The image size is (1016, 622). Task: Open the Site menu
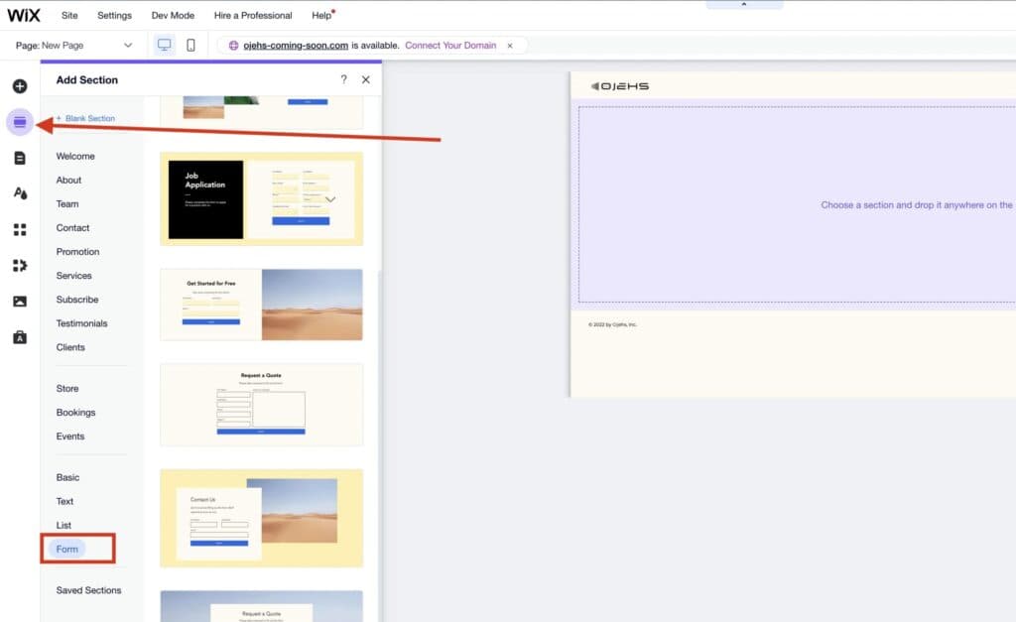point(69,15)
